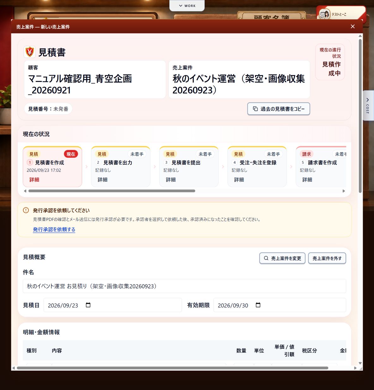This screenshot has width=374, height=390.
Task: Click the 単位 column header
Action: pos(259,350)
